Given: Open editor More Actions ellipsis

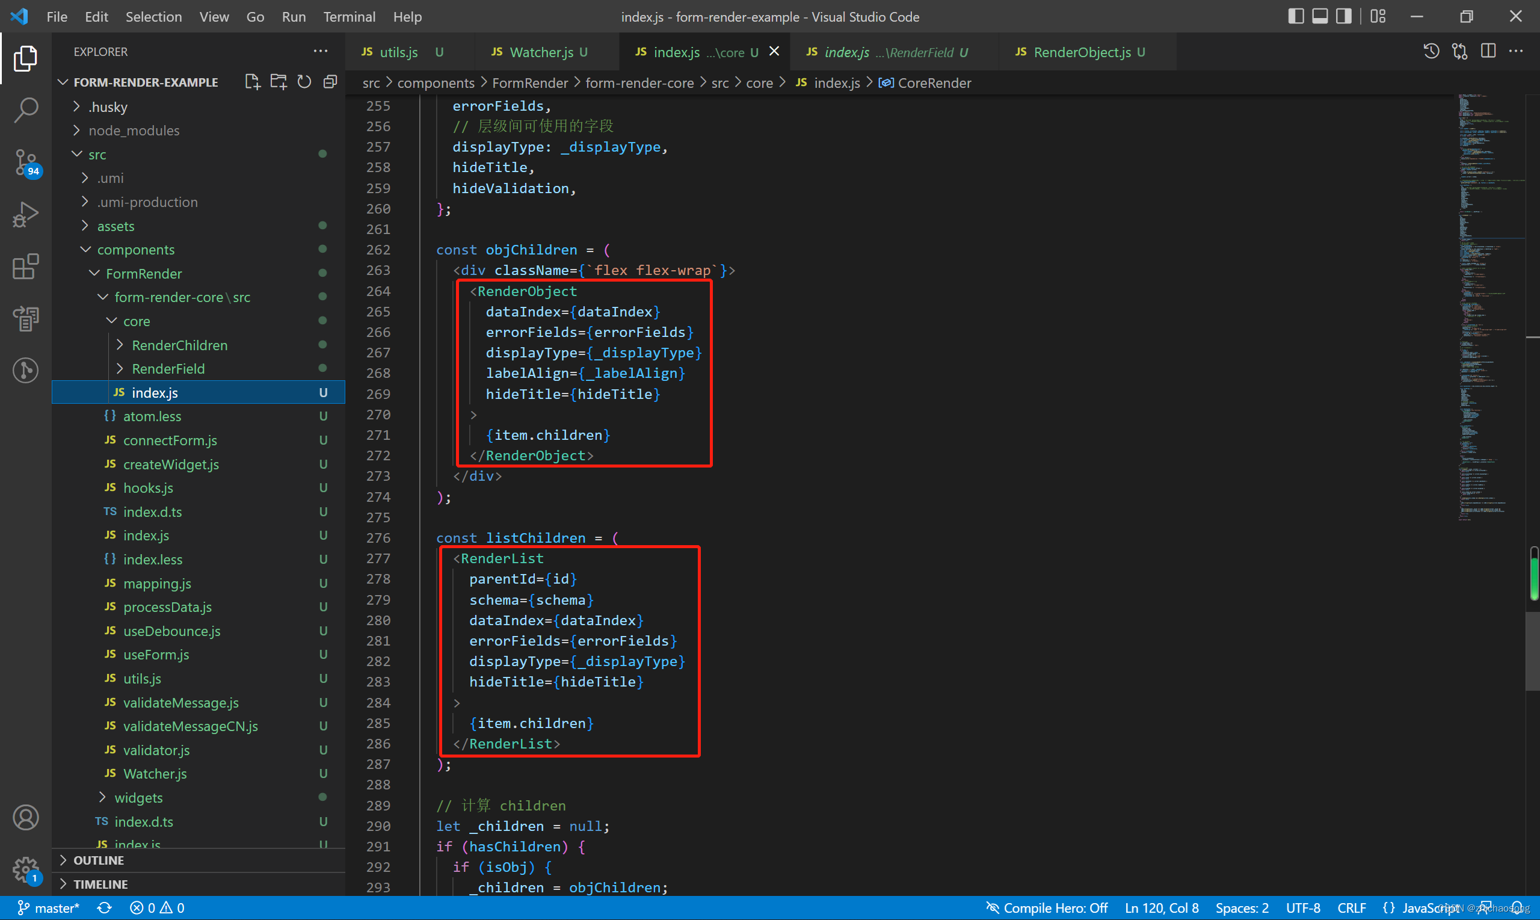Looking at the screenshot, I should pos(1516,52).
